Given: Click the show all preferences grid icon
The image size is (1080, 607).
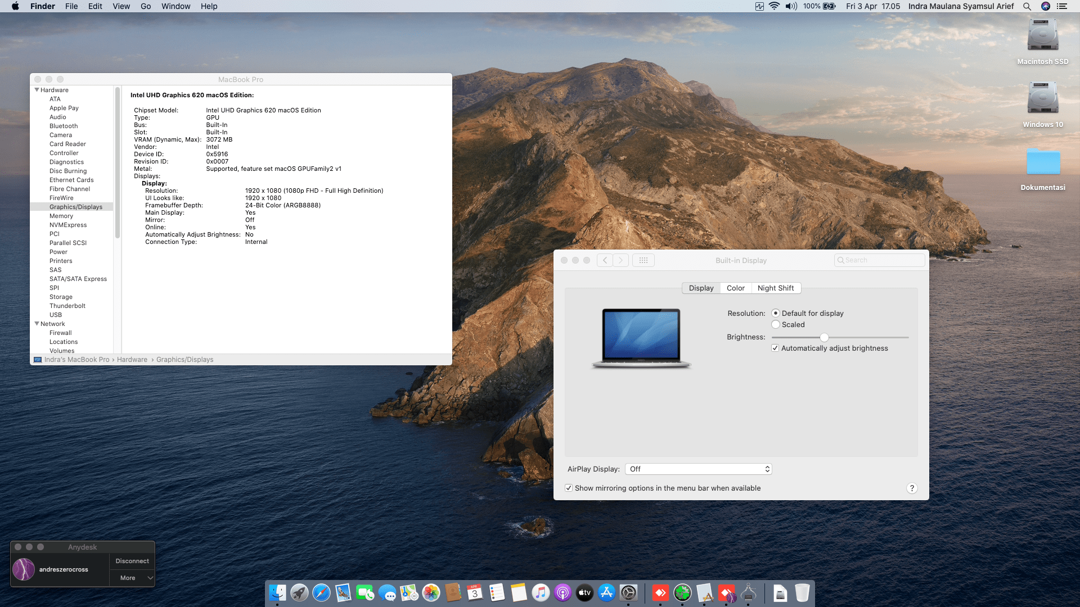Looking at the screenshot, I should pyautogui.click(x=643, y=260).
